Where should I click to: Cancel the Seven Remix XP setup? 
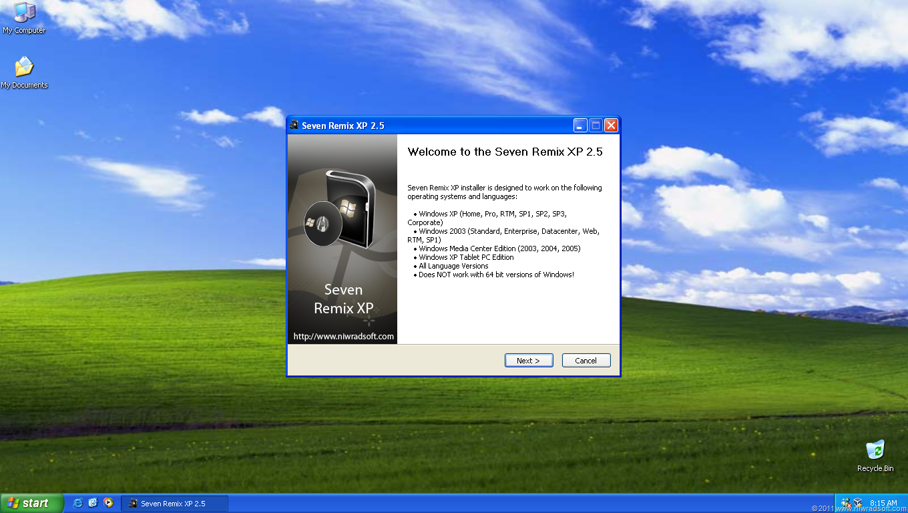tap(586, 361)
